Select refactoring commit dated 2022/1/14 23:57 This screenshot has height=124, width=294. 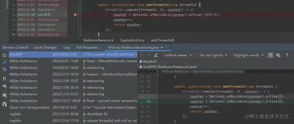(73, 94)
